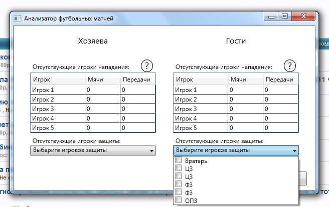329x207 pixels.
Task: Minimize the Анализатор футбольных матчей window
Action: point(272,17)
